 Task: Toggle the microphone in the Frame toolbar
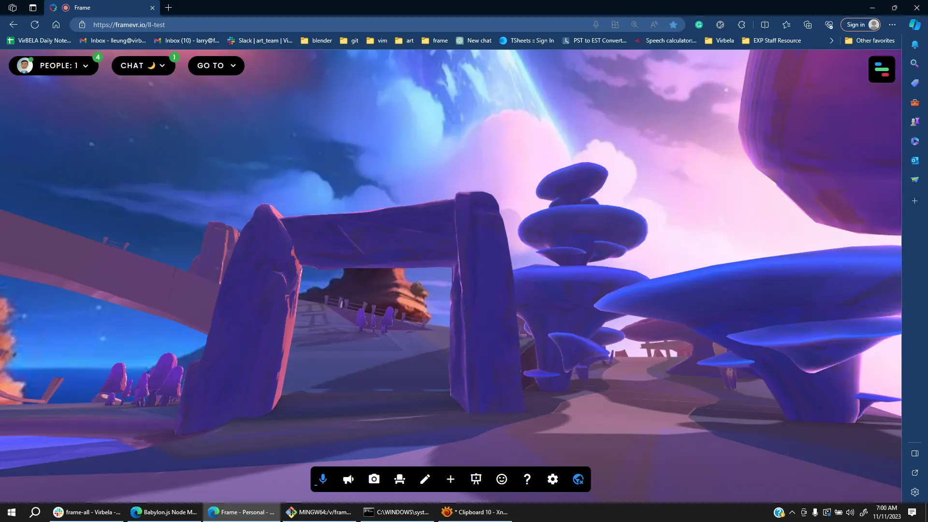pyautogui.click(x=323, y=479)
